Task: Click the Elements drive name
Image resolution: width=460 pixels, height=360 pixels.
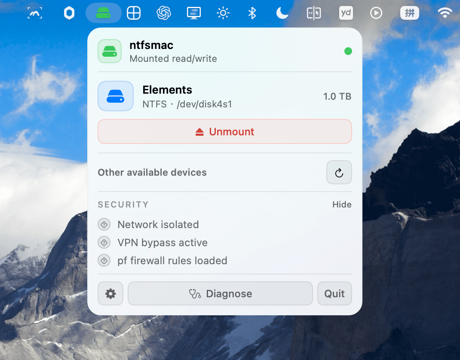Action: coord(167,90)
